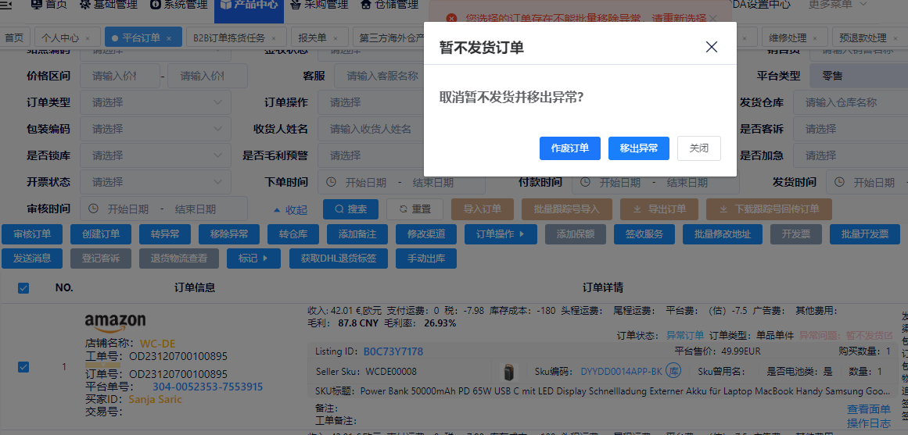
Task: Click 发货时间 clock icon
Action: coord(840,182)
